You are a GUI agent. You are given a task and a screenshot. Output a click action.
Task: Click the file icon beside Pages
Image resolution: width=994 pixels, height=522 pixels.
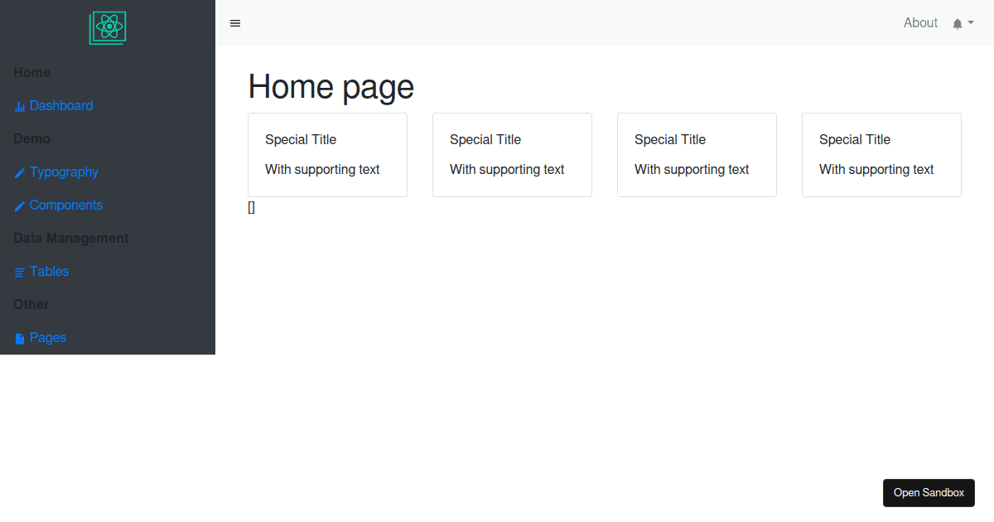[x=18, y=337]
